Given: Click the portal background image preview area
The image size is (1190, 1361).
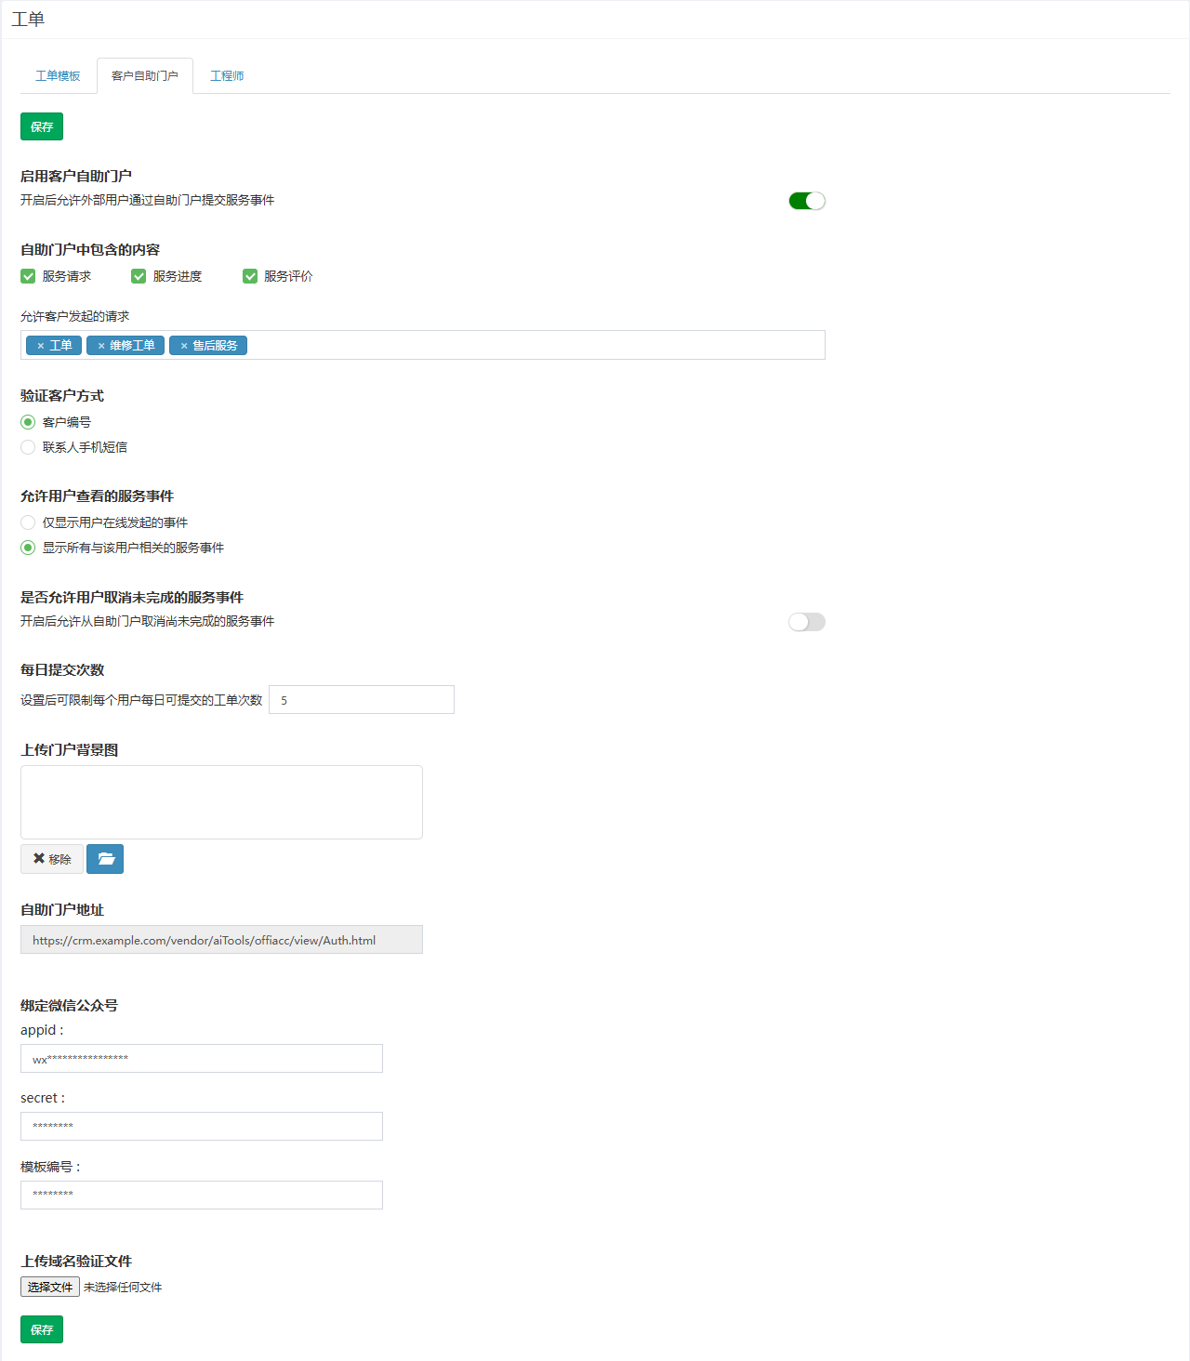Looking at the screenshot, I should coord(221,802).
